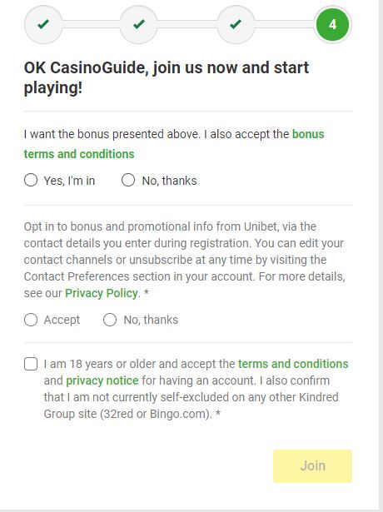Screen dimensions: 383x512
Task: Select the "Yes, I'm in" bonus radio button
Action: [31, 180]
